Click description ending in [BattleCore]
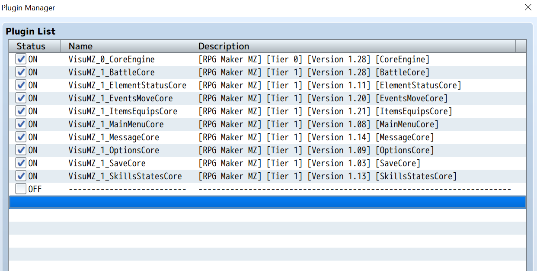This screenshot has width=537, height=271. [314, 72]
